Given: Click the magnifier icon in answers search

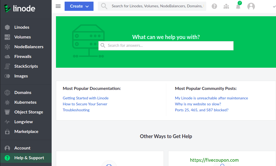Looking at the screenshot, I should 103,45.
